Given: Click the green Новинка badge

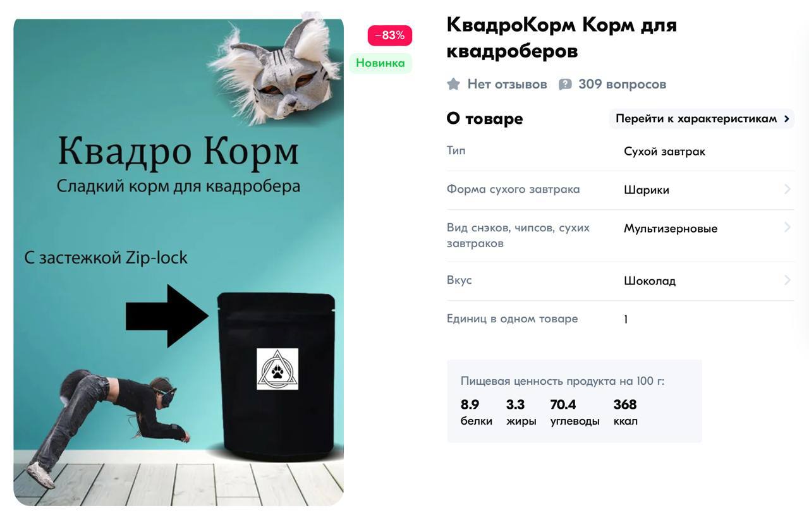Looking at the screenshot, I should pyautogui.click(x=380, y=63).
